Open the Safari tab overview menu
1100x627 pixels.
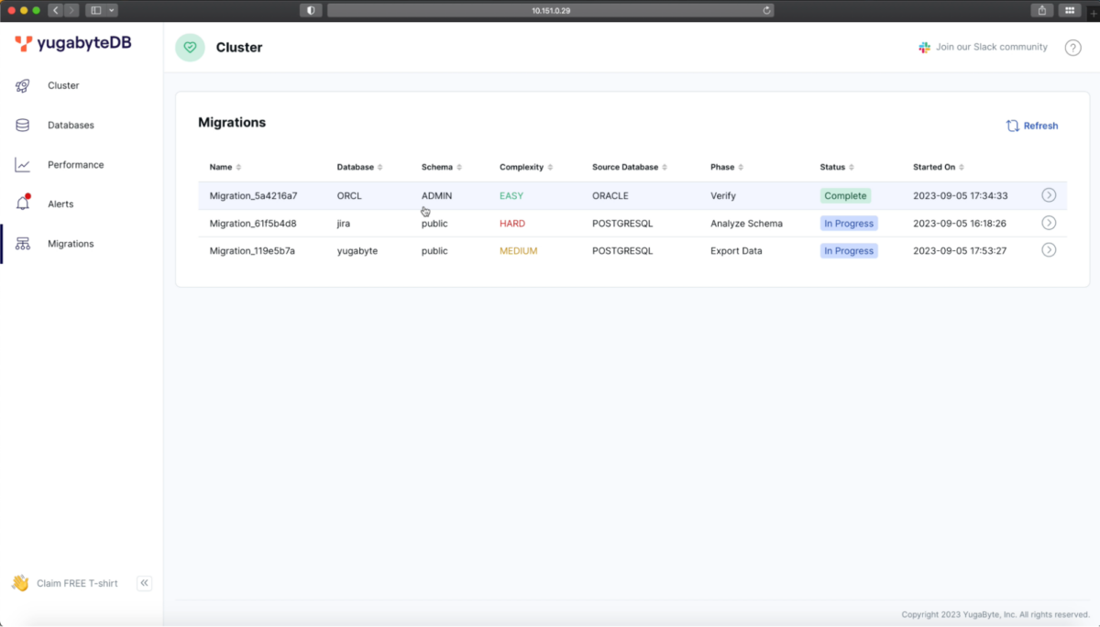[1069, 10]
